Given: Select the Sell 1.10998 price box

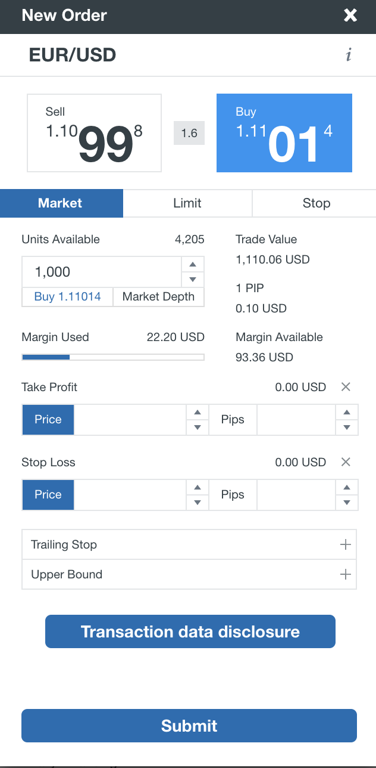Looking at the screenshot, I should tap(94, 133).
